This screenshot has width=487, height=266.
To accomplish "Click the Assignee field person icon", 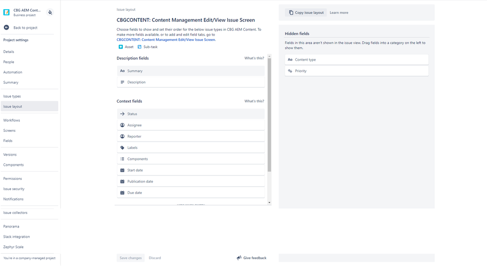I will coord(122,125).
